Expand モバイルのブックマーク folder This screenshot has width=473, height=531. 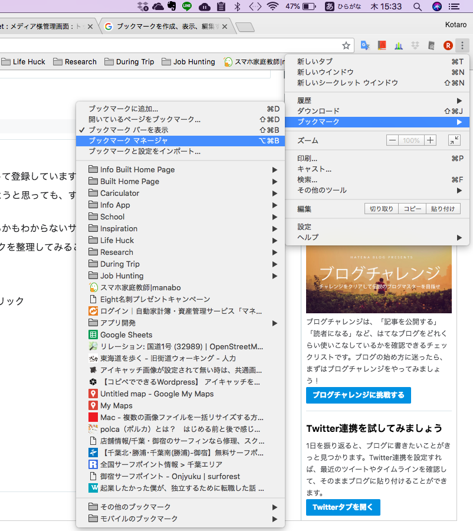coord(180,519)
